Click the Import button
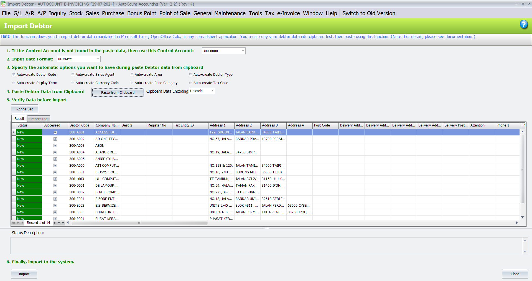This screenshot has width=532, height=281. click(x=24, y=274)
